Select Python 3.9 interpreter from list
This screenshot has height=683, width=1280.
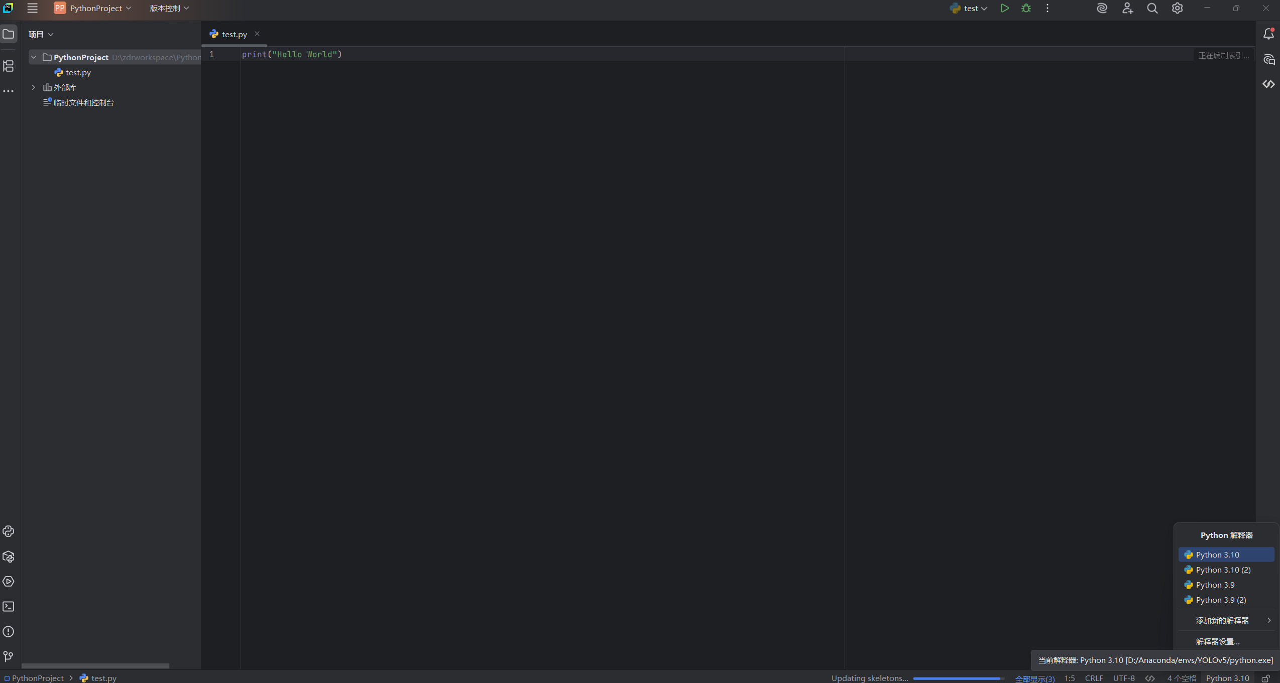tap(1215, 585)
